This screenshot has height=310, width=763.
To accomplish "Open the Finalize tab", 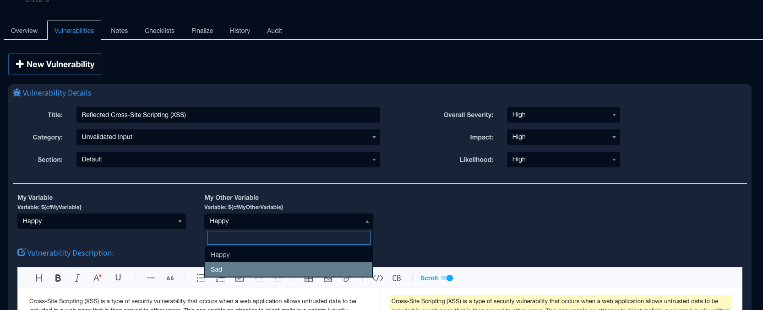I will tap(202, 31).
